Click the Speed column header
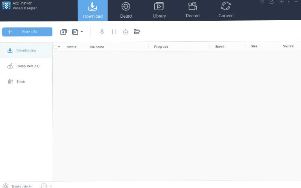This screenshot has height=188, width=301. [x=220, y=46]
